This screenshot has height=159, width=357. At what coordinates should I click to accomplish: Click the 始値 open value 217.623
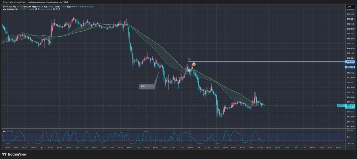click(x=39, y=7)
